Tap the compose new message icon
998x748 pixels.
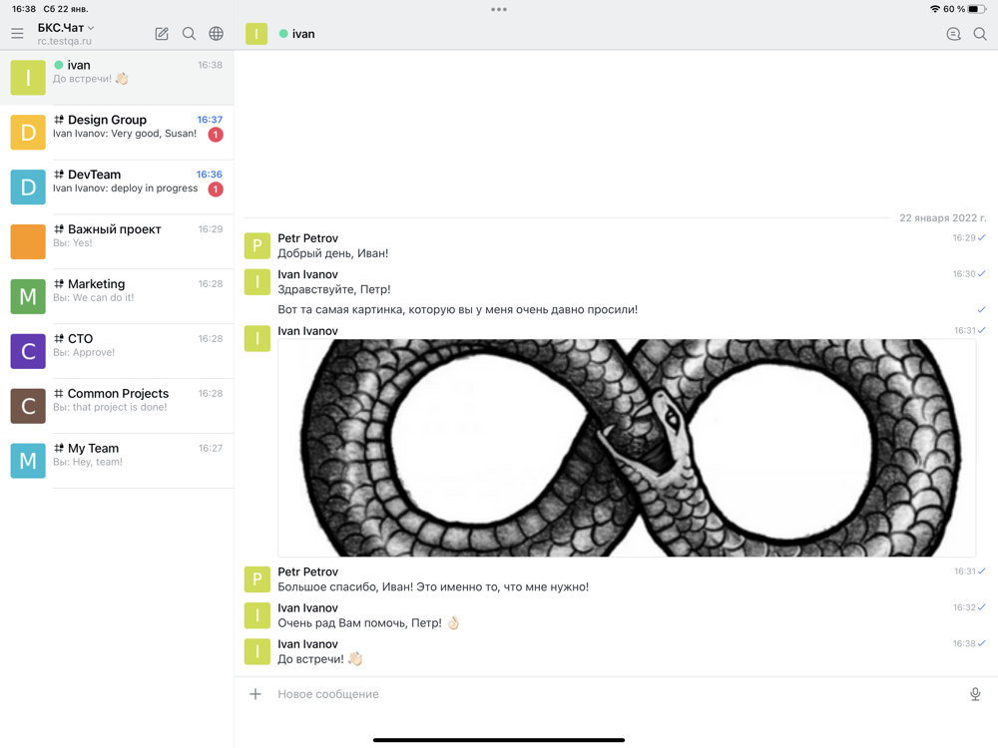pyautogui.click(x=162, y=34)
